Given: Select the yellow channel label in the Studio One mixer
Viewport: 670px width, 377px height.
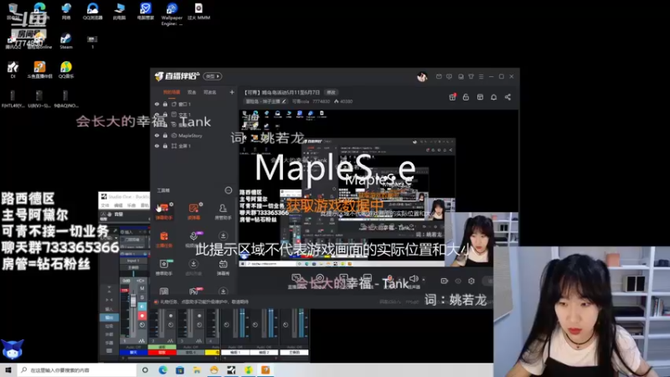Looking at the screenshot, I should pos(212,353).
